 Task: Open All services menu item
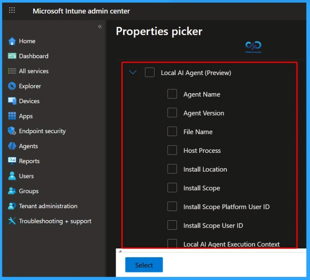[34, 71]
